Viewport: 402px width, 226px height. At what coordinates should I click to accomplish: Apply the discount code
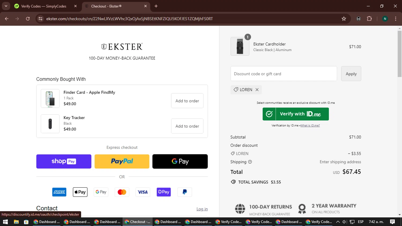coord(351,74)
